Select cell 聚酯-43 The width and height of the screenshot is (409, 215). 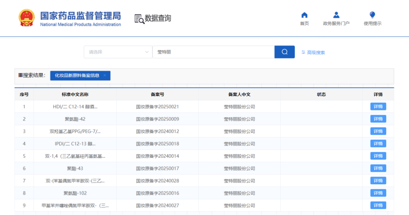tap(75, 168)
